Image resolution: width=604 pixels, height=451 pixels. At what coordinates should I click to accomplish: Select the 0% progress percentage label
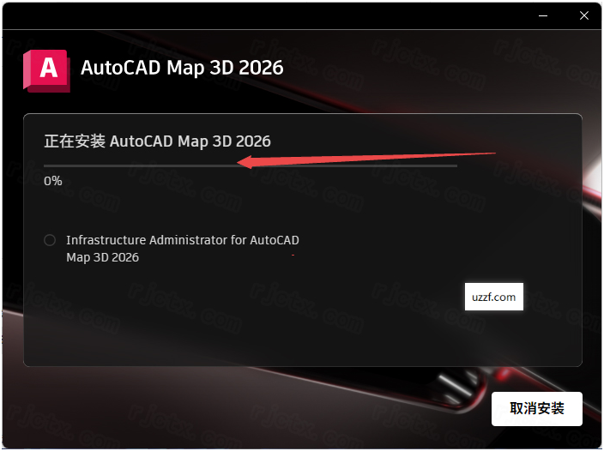[x=53, y=181]
